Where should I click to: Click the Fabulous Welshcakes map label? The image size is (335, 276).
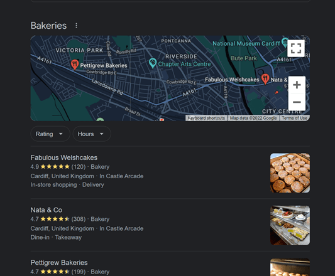click(x=232, y=80)
